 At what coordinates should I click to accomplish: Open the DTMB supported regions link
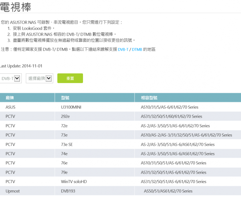[x=137, y=49]
